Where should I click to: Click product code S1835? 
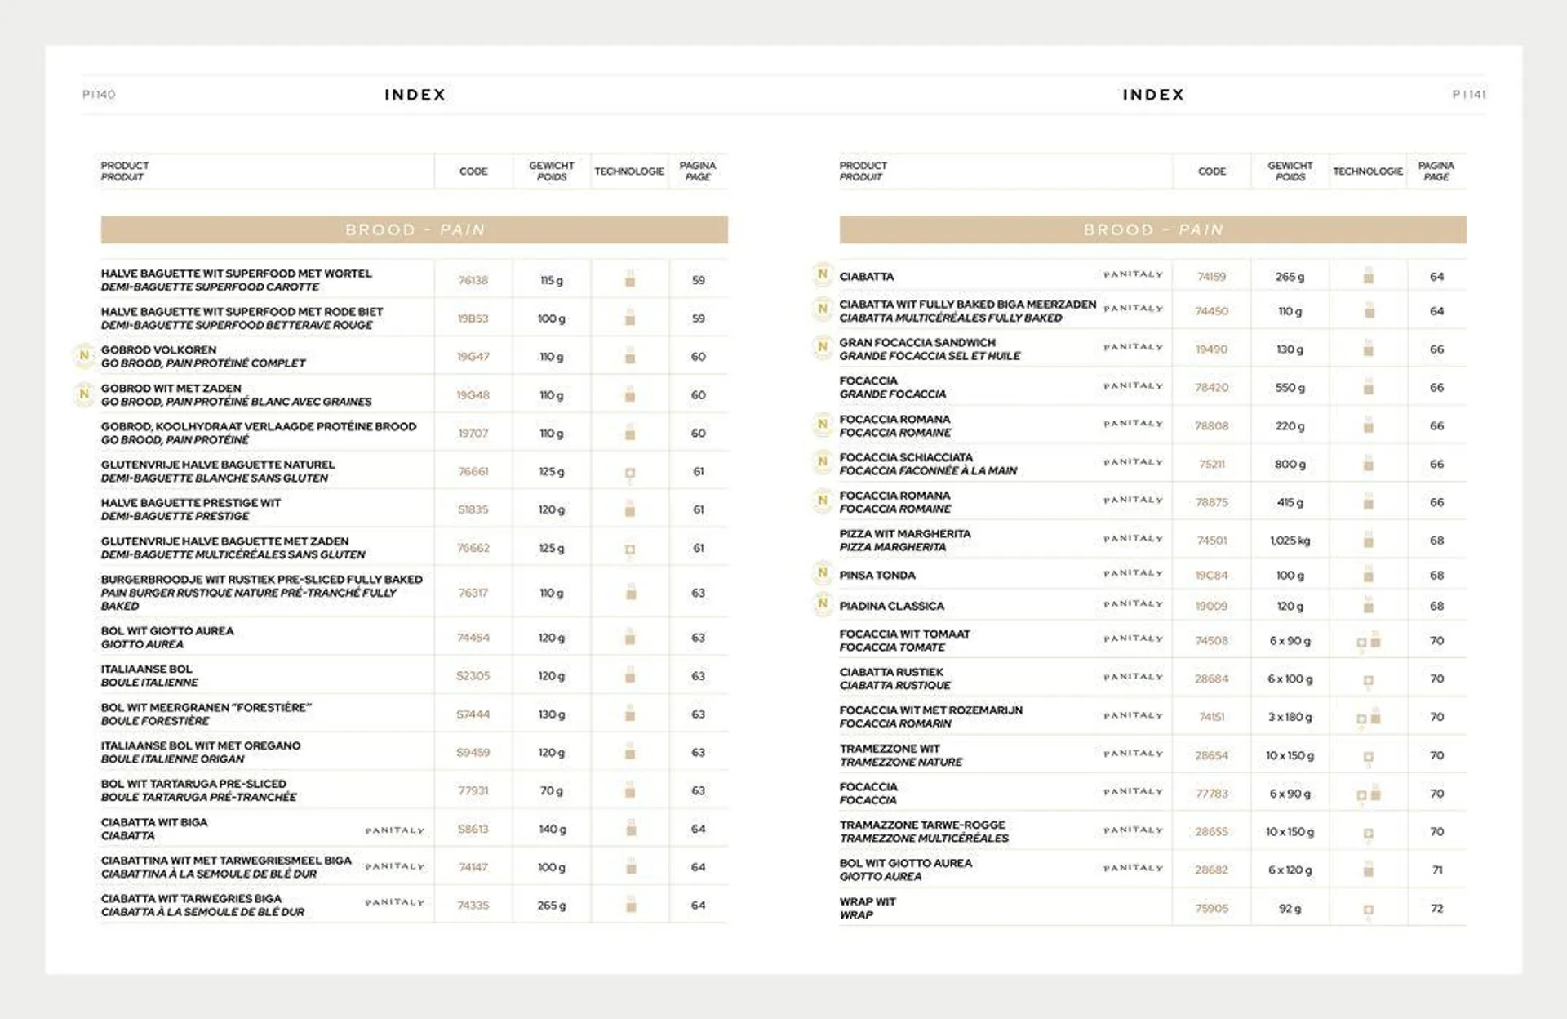pos(473,509)
